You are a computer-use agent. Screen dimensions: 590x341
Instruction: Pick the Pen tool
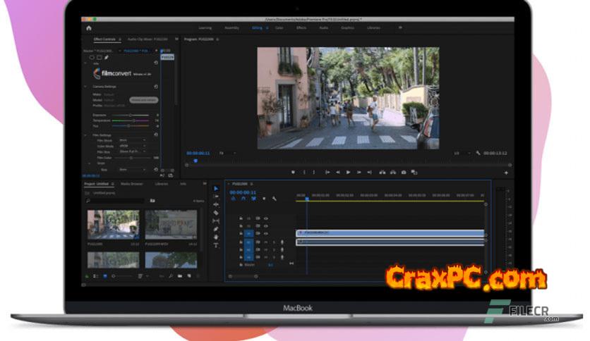pos(216,229)
